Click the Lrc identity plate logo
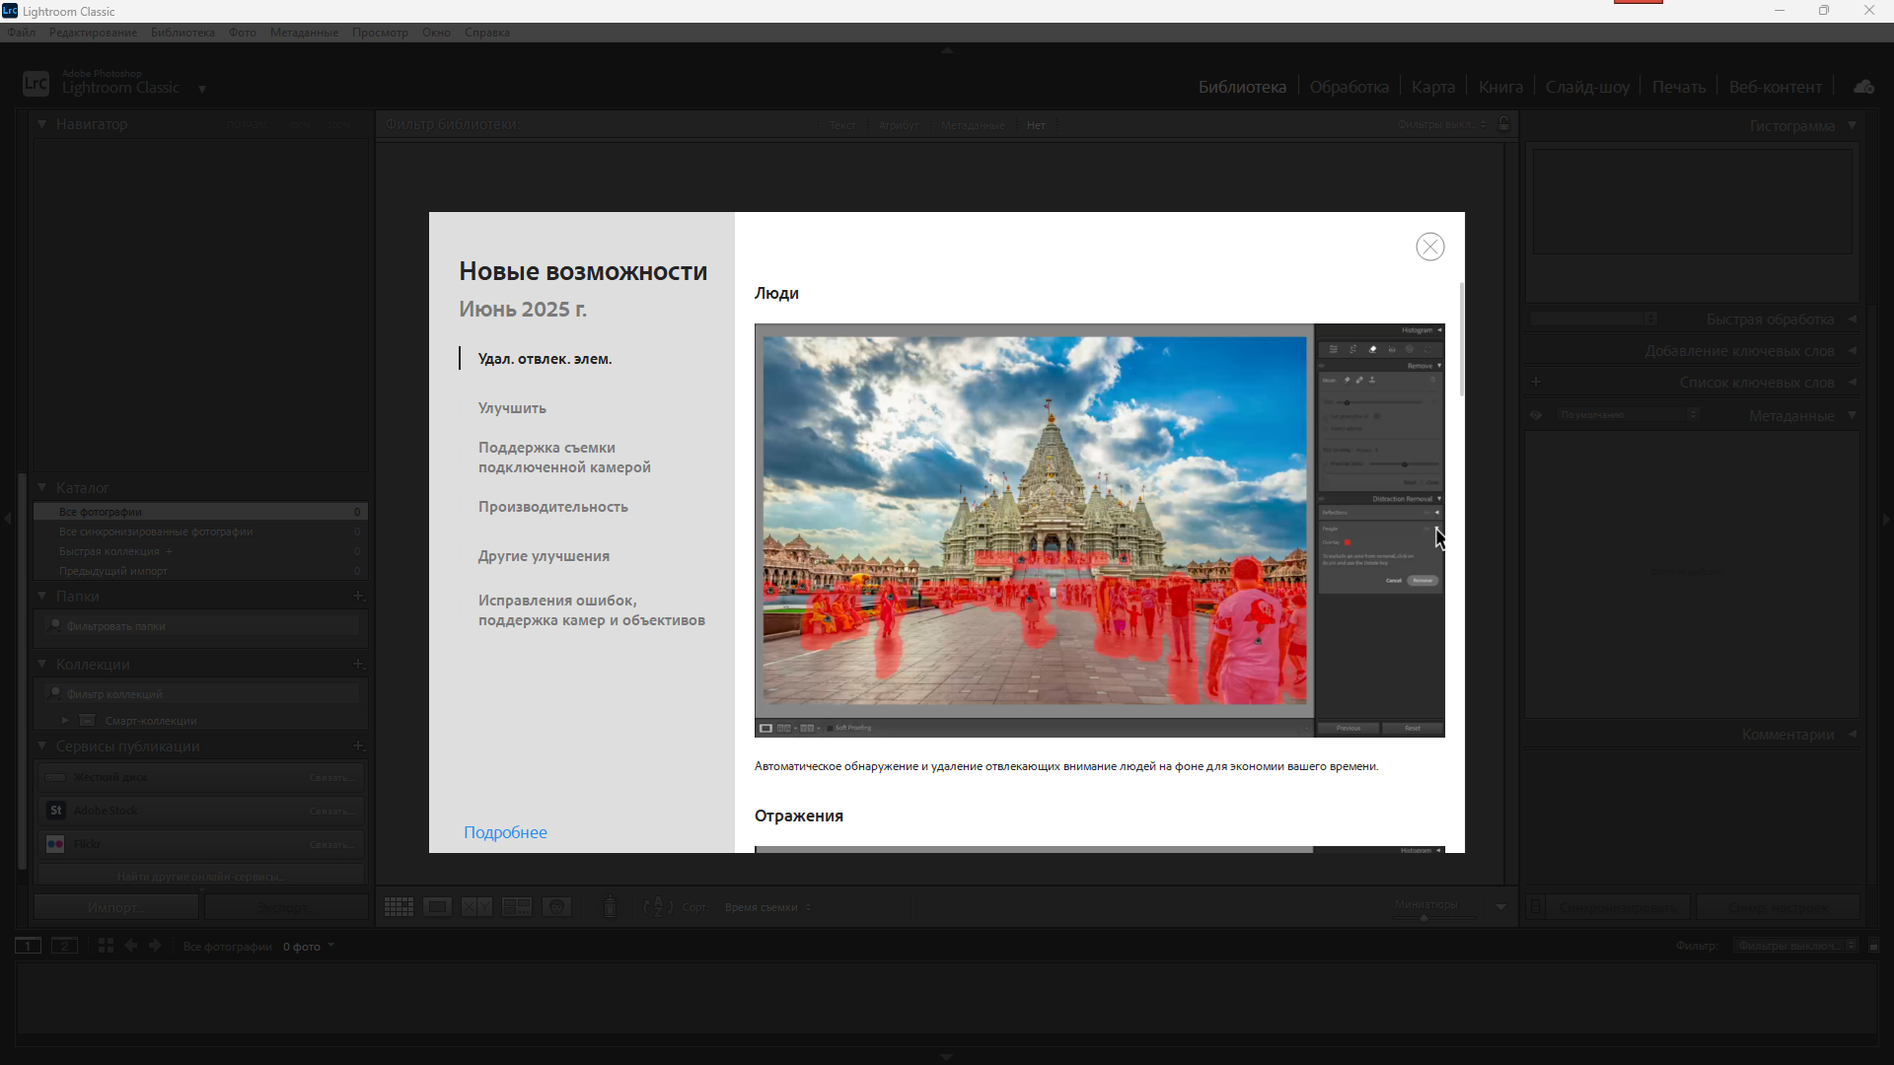This screenshot has width=1894, height=1065. coord(36,84)
